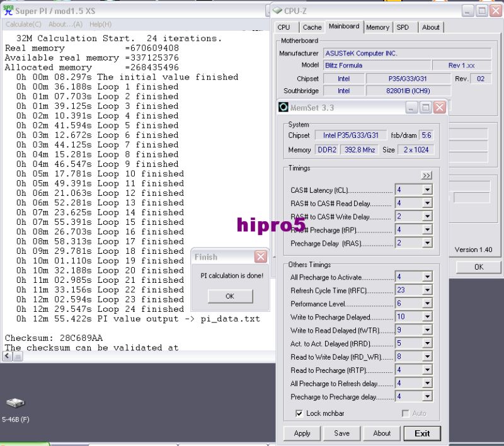Open Read to Precharge (tRTP) dropdown
Viewport: 504px width, 446px height.
point(427,370)
